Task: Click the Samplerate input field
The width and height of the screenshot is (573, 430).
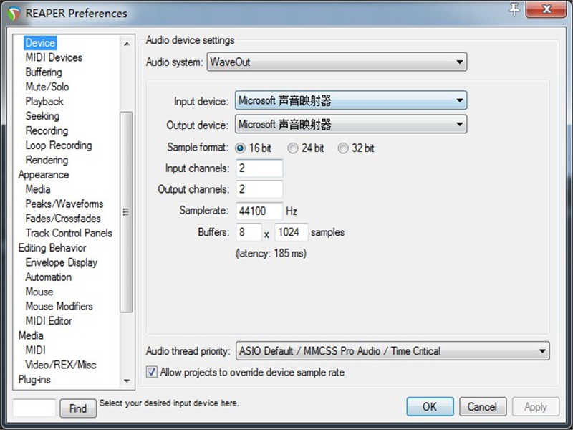Action: click(259, 211)
